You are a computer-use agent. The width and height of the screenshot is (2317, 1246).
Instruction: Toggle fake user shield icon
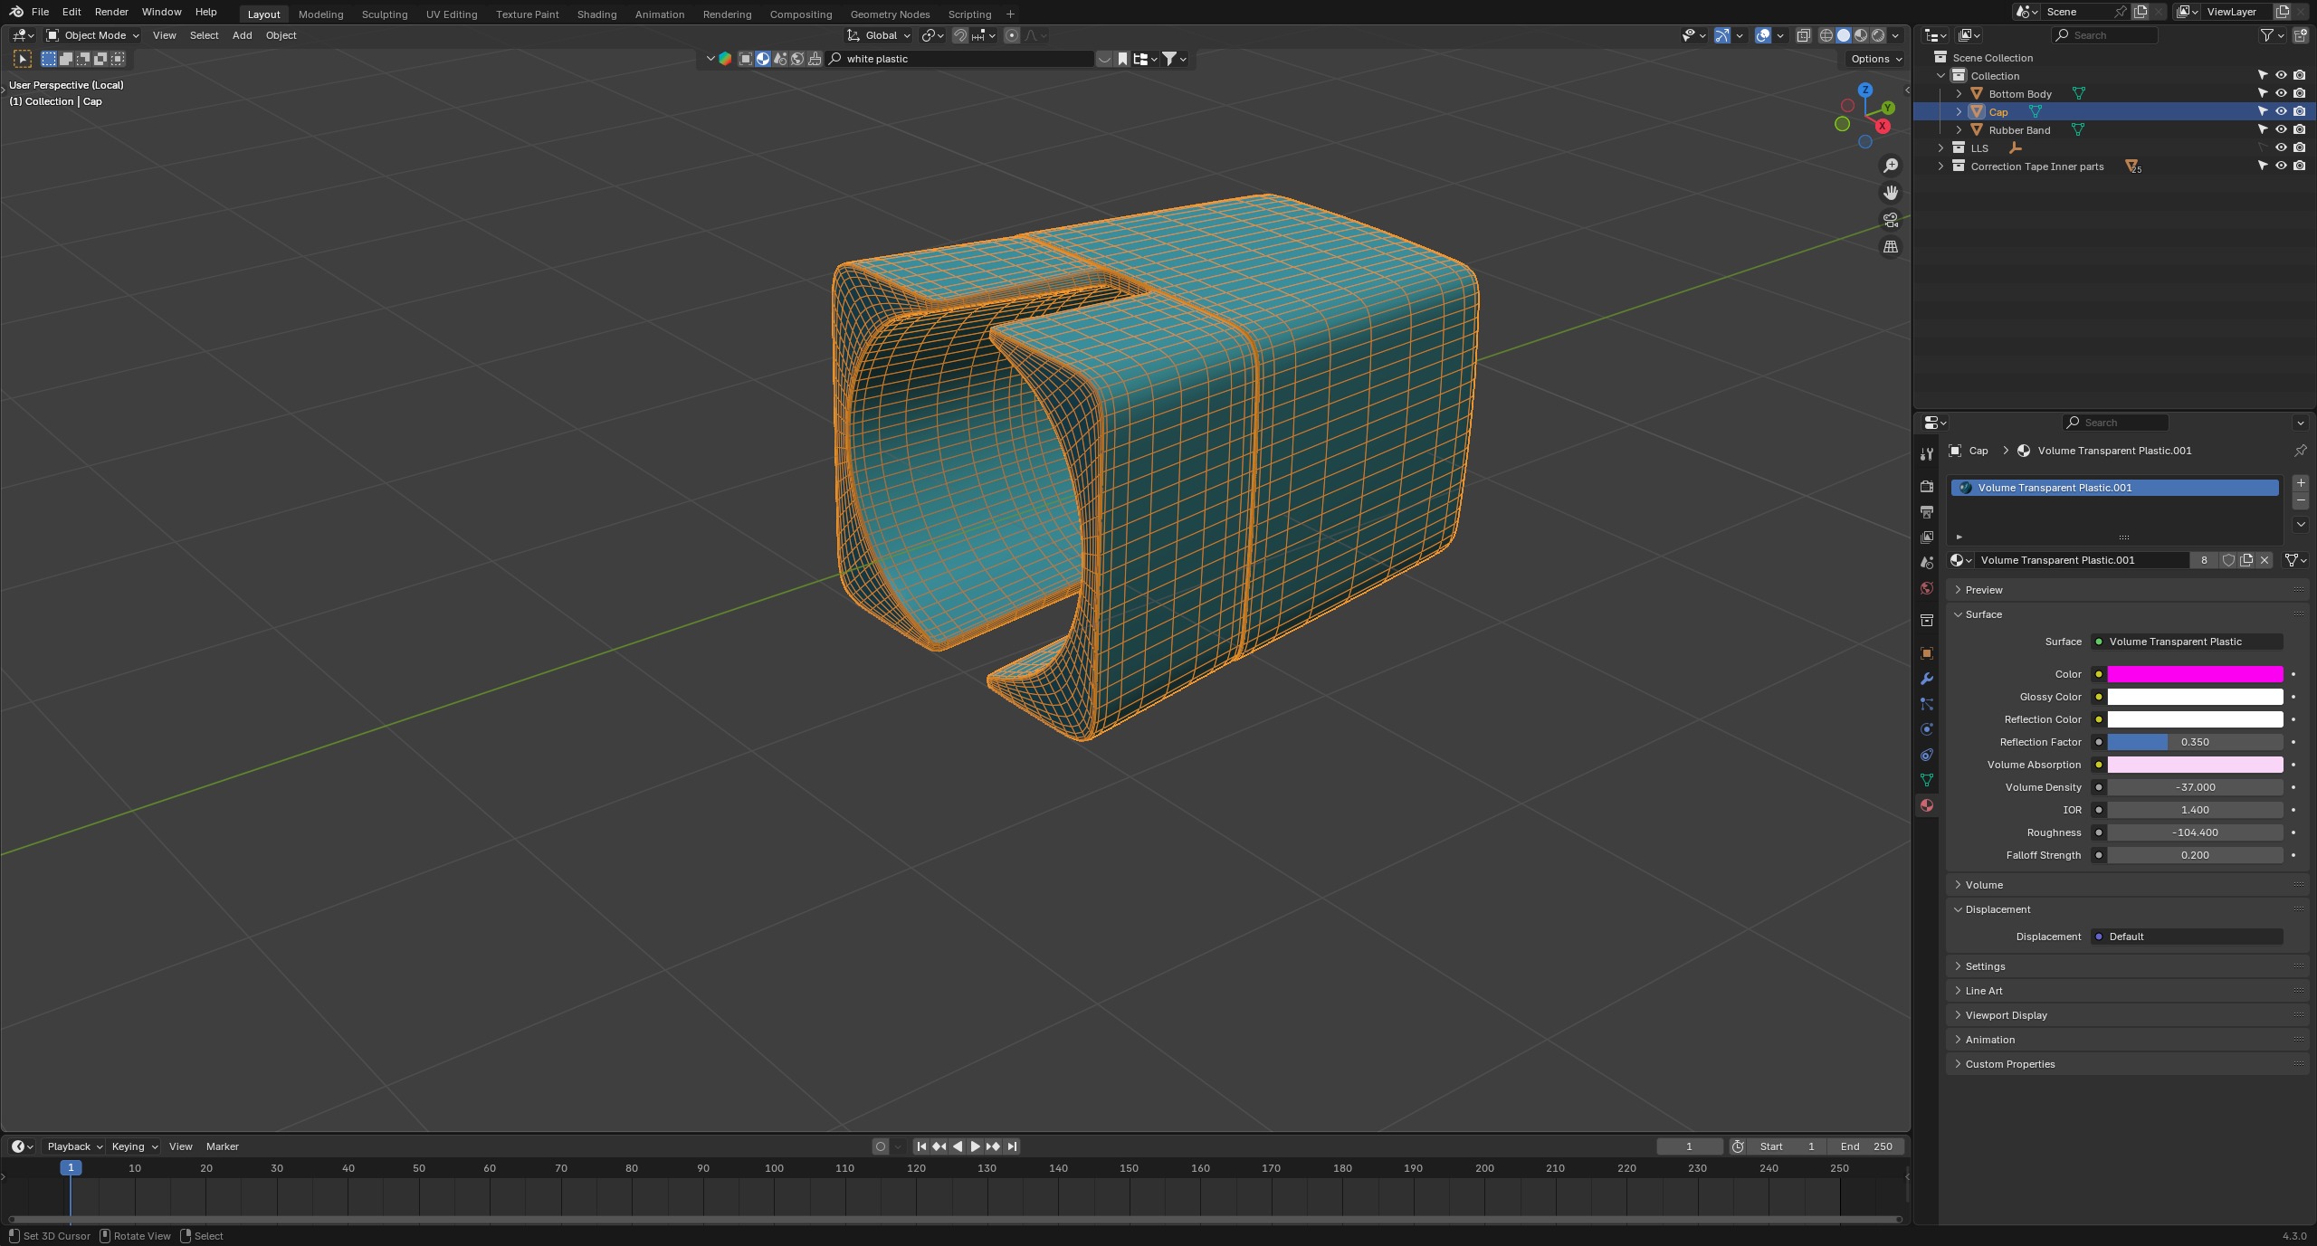tap(2228, 560)
